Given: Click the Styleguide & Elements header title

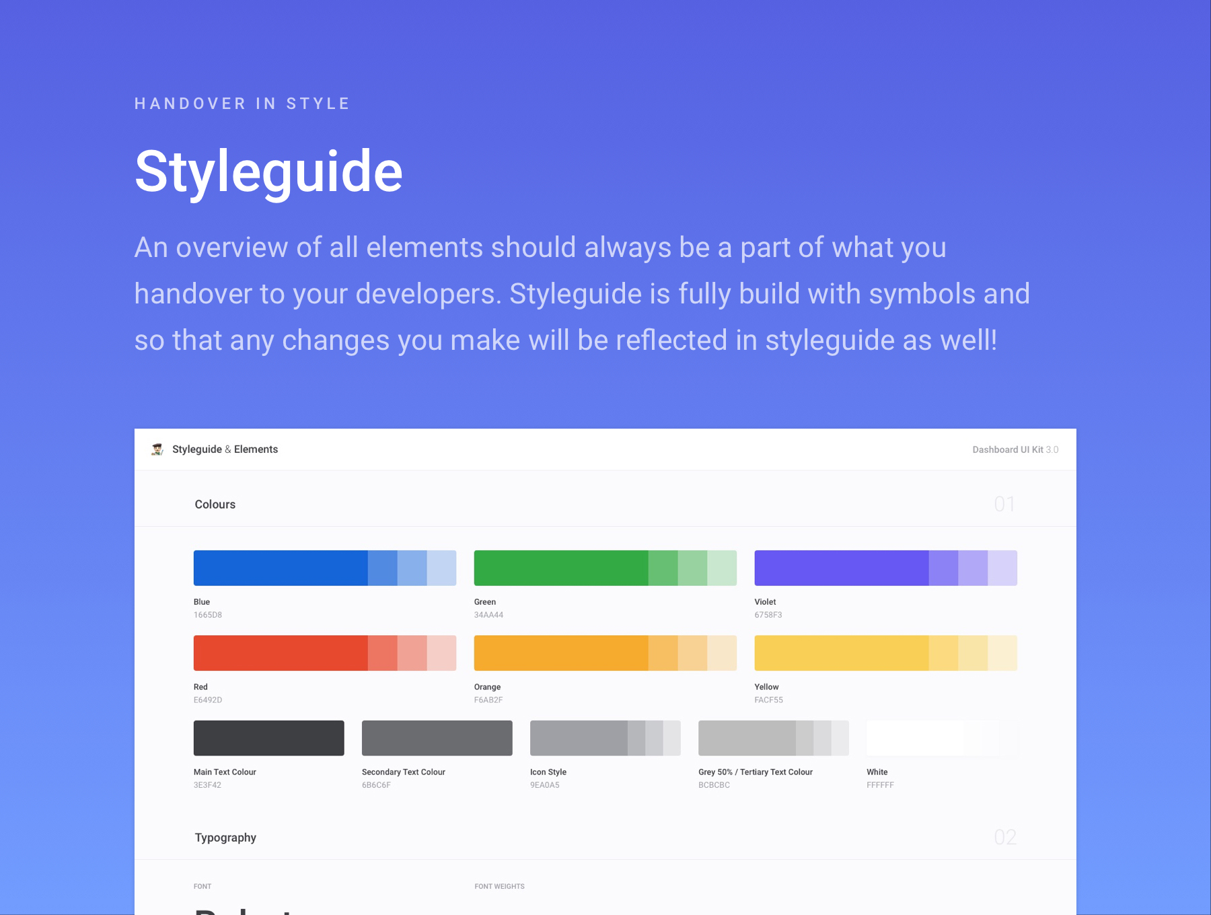Looking at the screenshot, I should (x=225, y=449).
